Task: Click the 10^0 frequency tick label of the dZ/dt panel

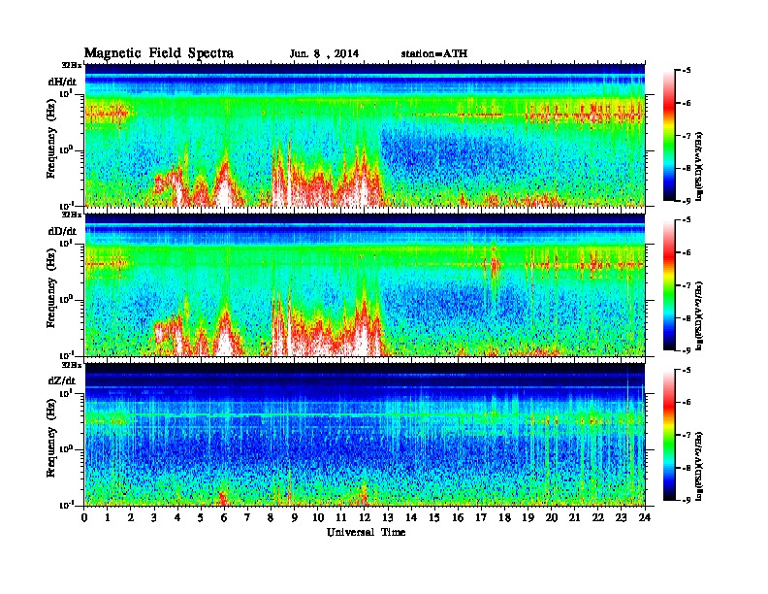Action: [x=67, y=448]
